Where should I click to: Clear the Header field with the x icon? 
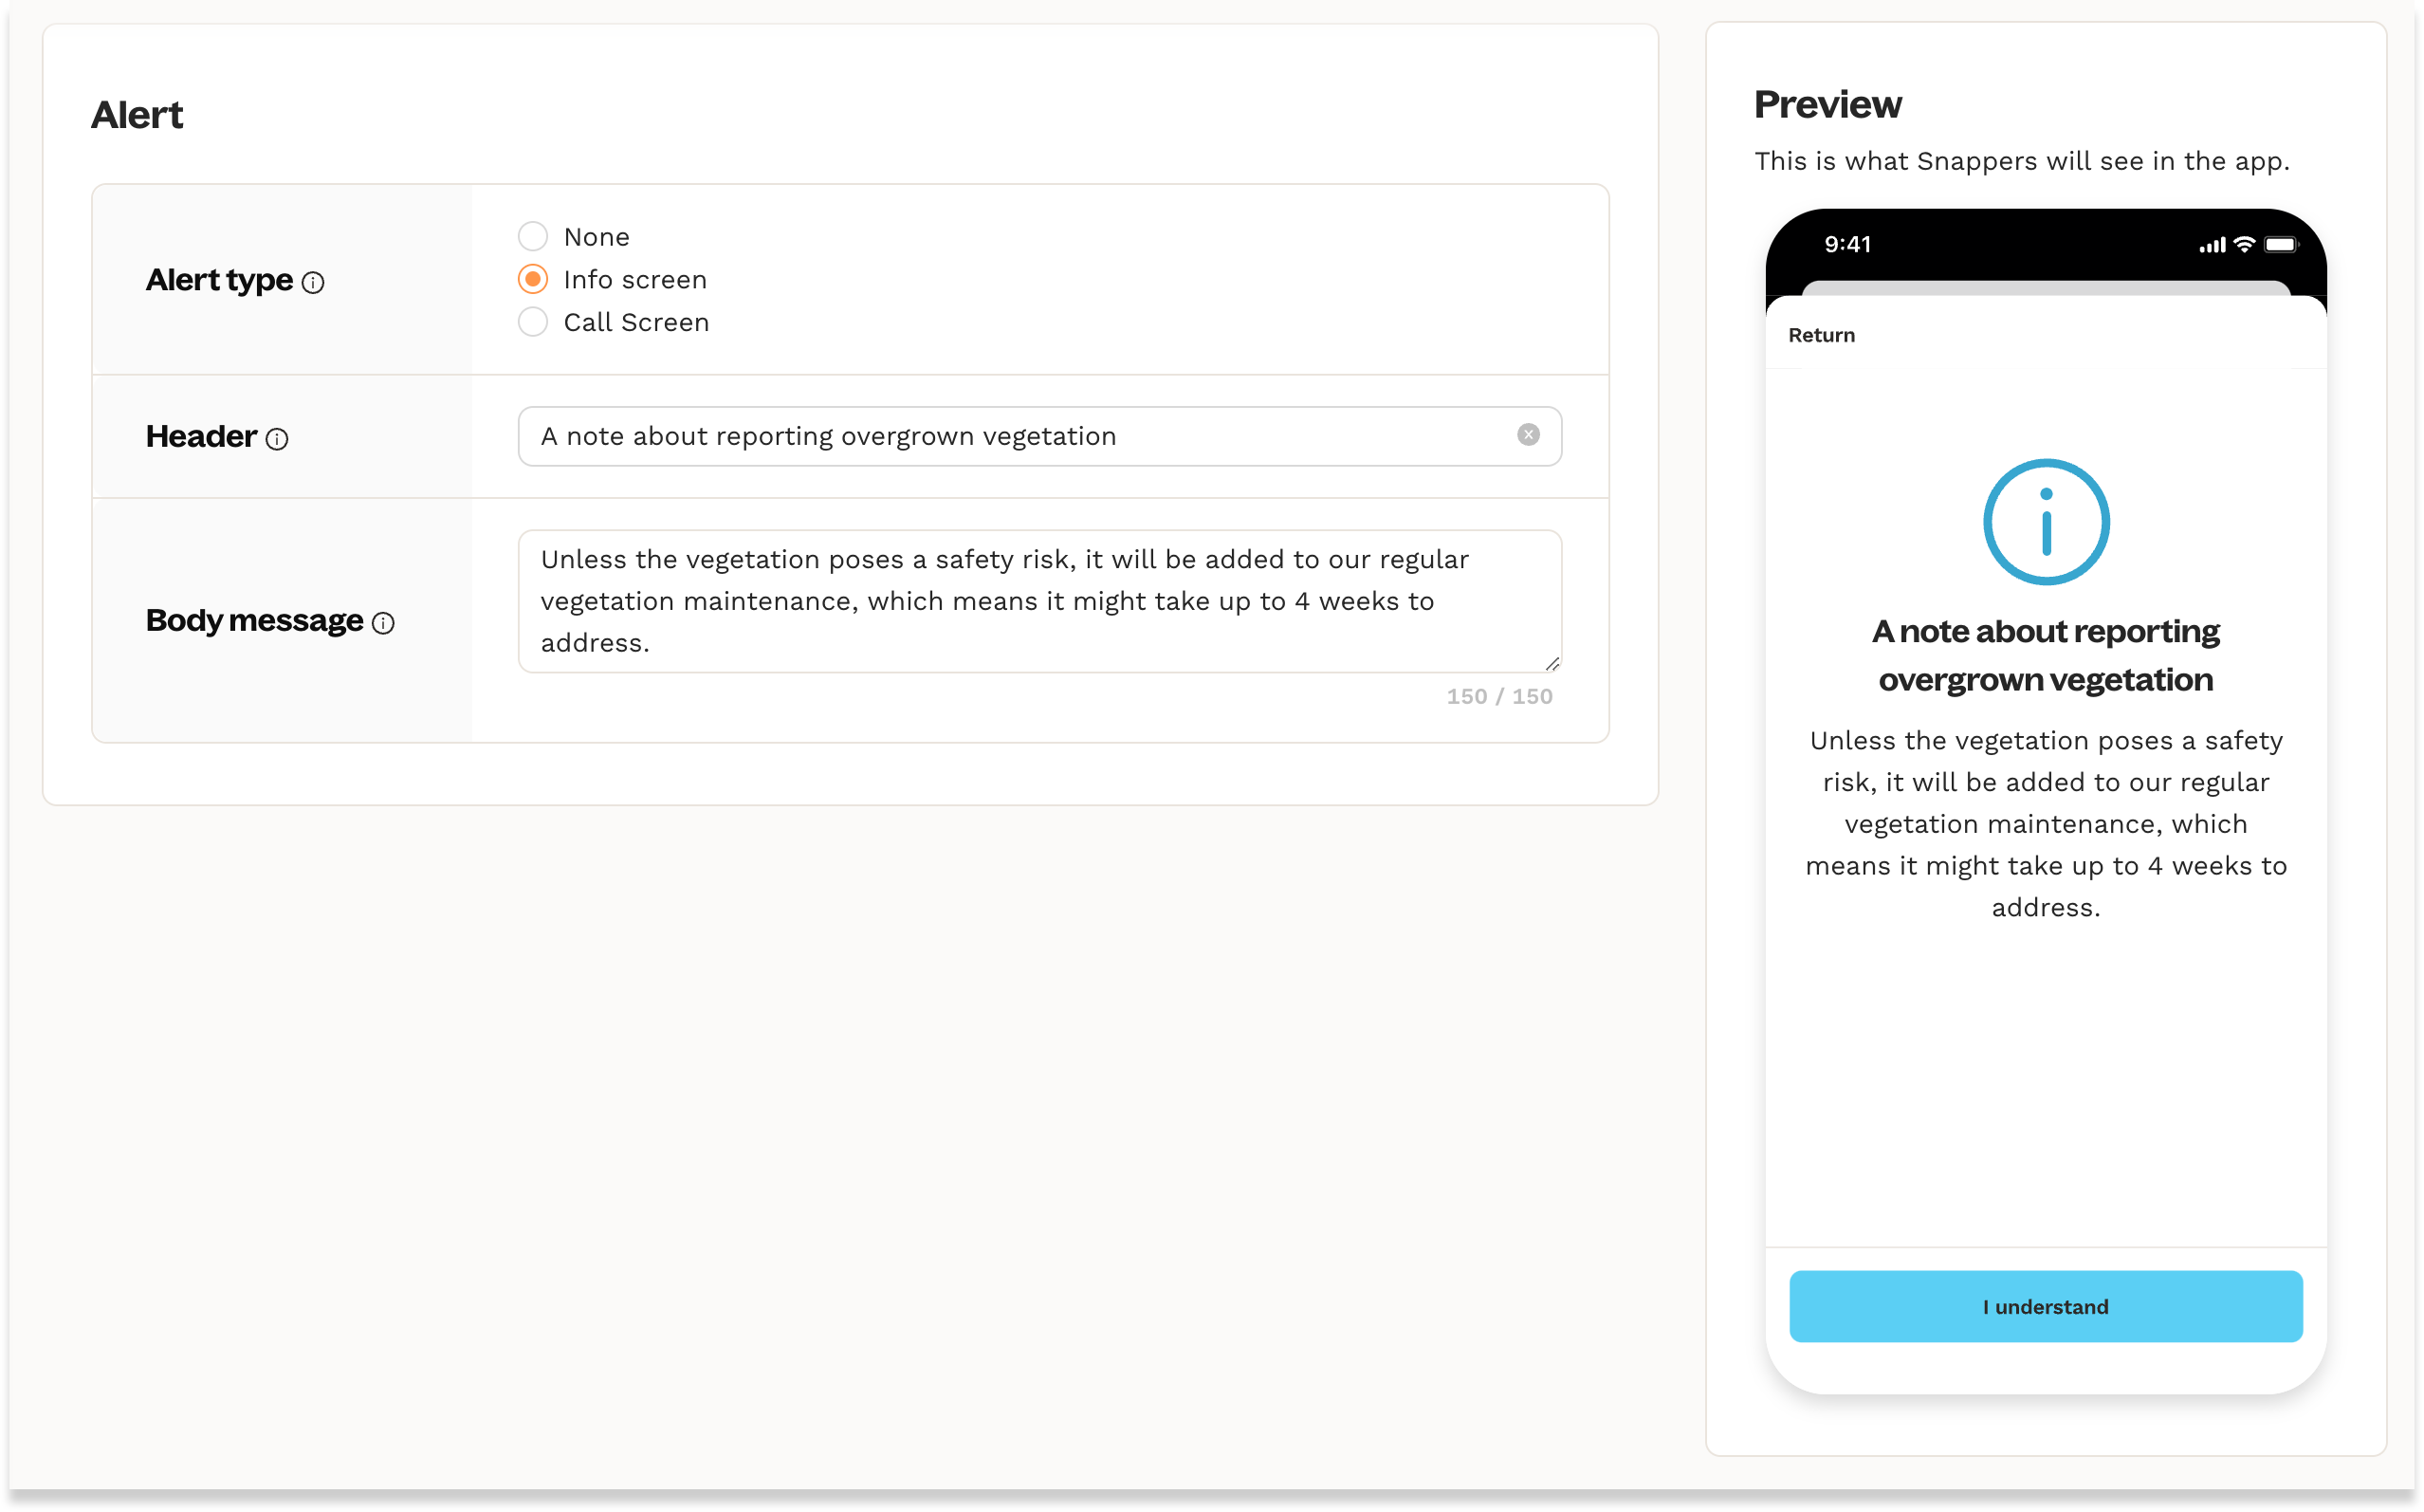1528,435
